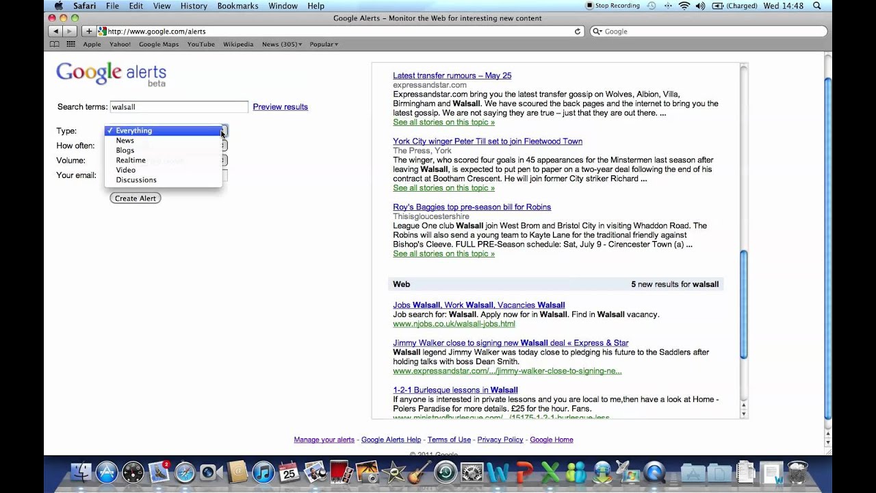
Task: Pick Discussions from the Type list
Action: coord(163,180)
